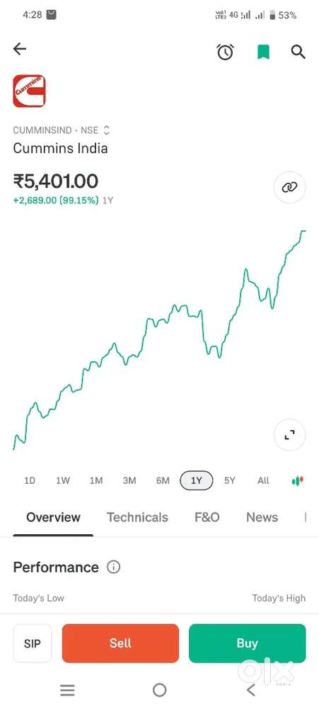Tap the green Buy button
The width and height of the screenshot is (319, 707).
(247, 643)
